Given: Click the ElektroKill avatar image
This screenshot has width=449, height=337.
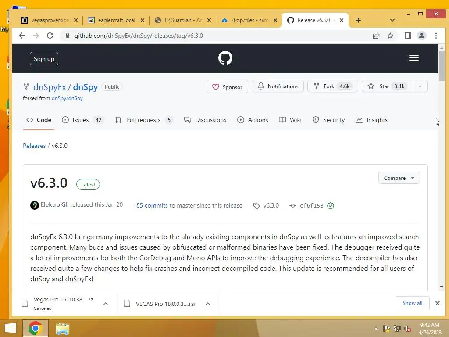Looking at the screenshot, I should click(x=35, y=205).
